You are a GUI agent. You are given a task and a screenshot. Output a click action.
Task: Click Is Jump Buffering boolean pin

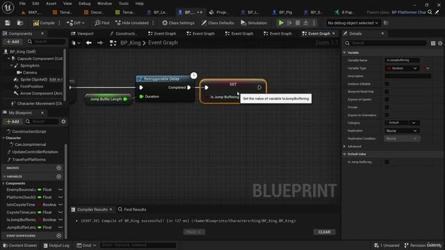pyautogui.click(x=207, y=97)
